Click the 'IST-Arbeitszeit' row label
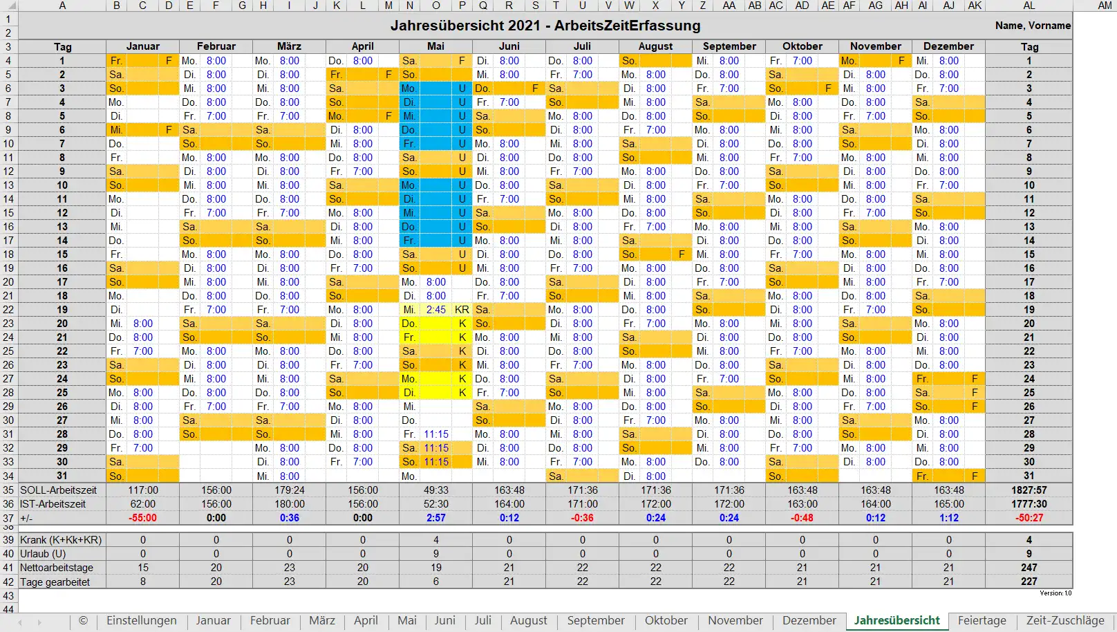 pyautogui.click(x=62, y=504)
